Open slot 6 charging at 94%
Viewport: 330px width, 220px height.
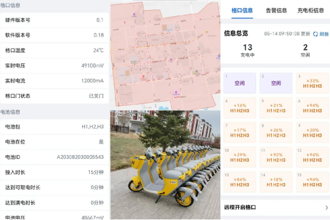click(312, 108)
